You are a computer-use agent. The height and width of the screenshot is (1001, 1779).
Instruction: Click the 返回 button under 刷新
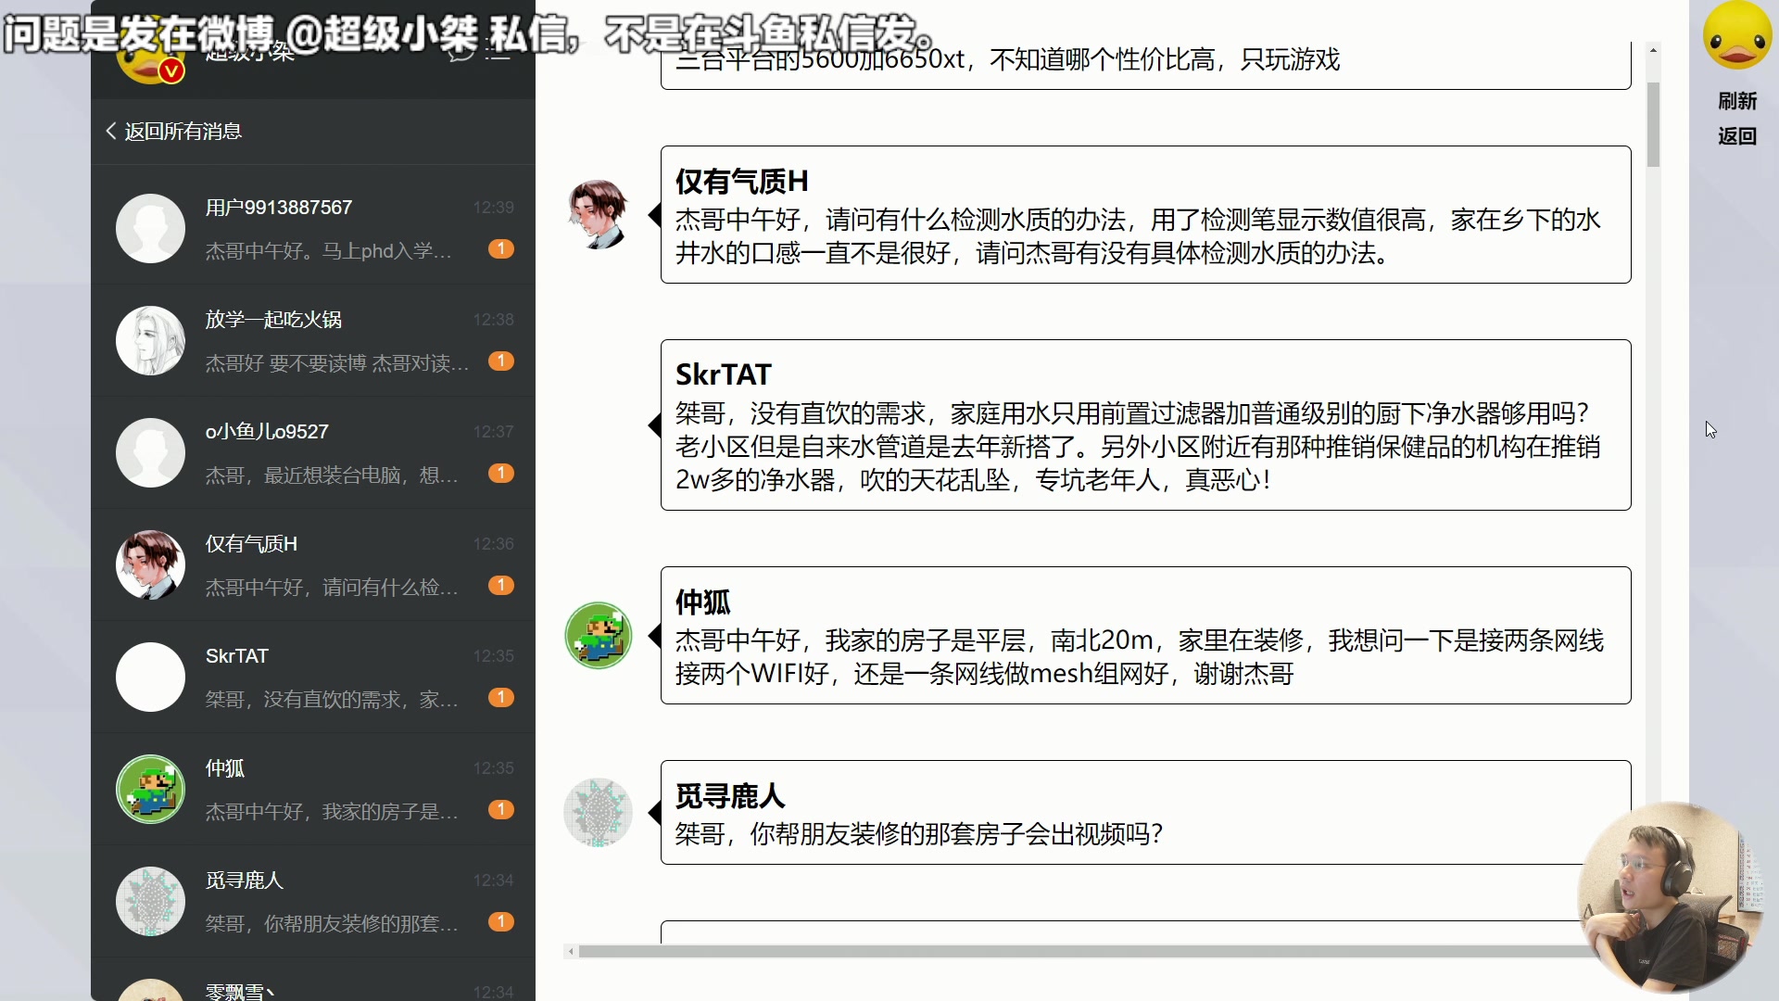1737,136
